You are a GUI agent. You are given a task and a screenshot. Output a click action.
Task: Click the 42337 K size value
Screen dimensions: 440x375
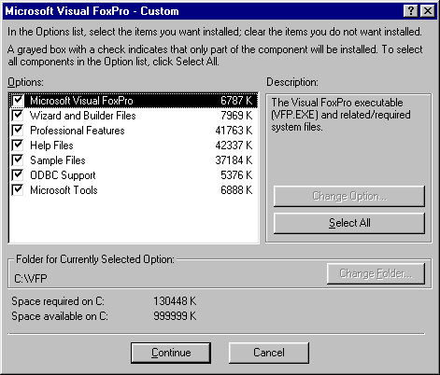[234, 146]
